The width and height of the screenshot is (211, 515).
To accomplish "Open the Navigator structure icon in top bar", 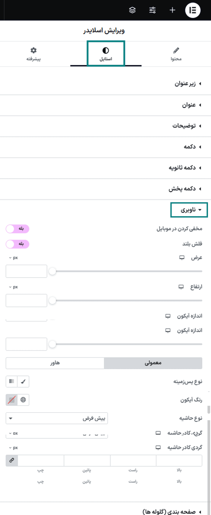I will tap(132, 10).
